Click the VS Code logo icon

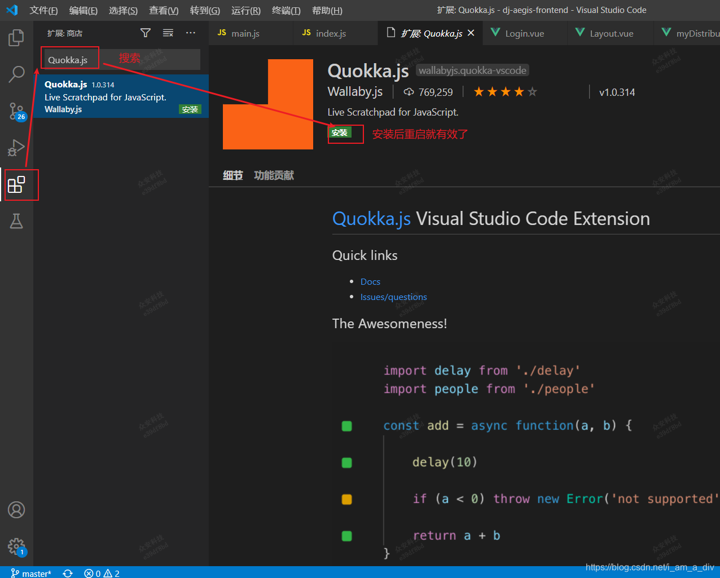point(12,10)
